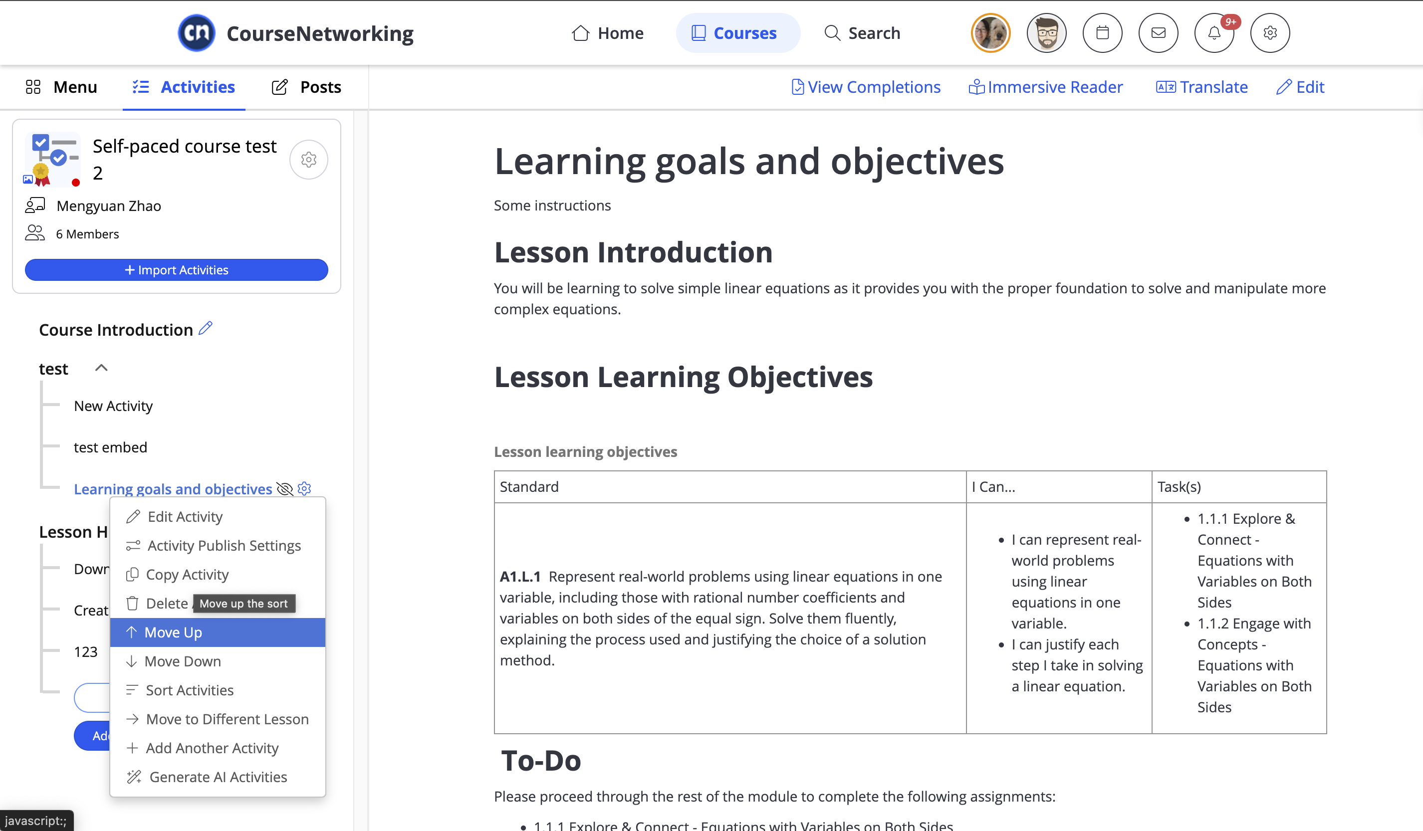Image resolution: width=1423 pixels, height=831 pixels.
Task: Choose Sort Activities
Action: pyautogui.click(x=218, y=690)
